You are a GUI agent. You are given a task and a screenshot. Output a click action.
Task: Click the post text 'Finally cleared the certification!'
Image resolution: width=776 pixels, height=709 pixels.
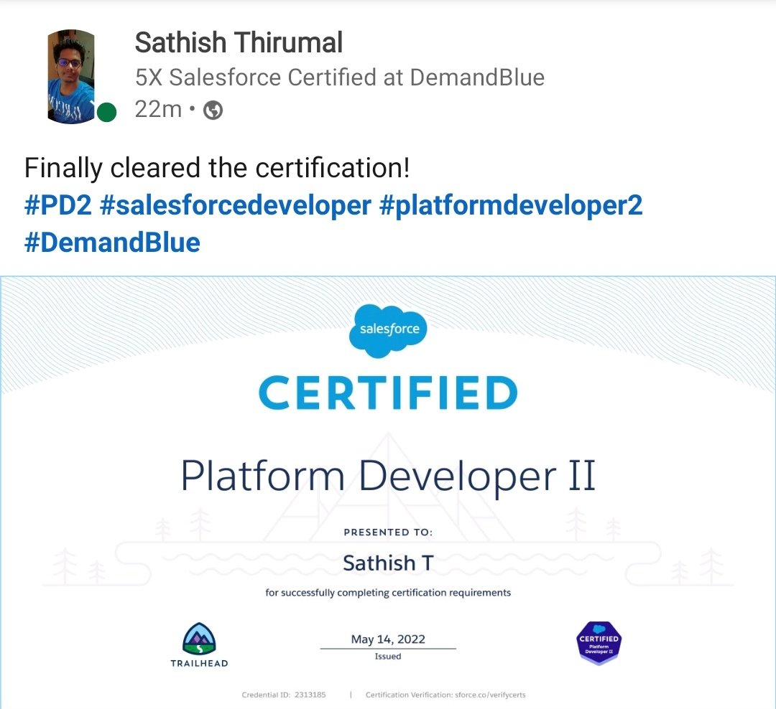[x=217, y=168]
